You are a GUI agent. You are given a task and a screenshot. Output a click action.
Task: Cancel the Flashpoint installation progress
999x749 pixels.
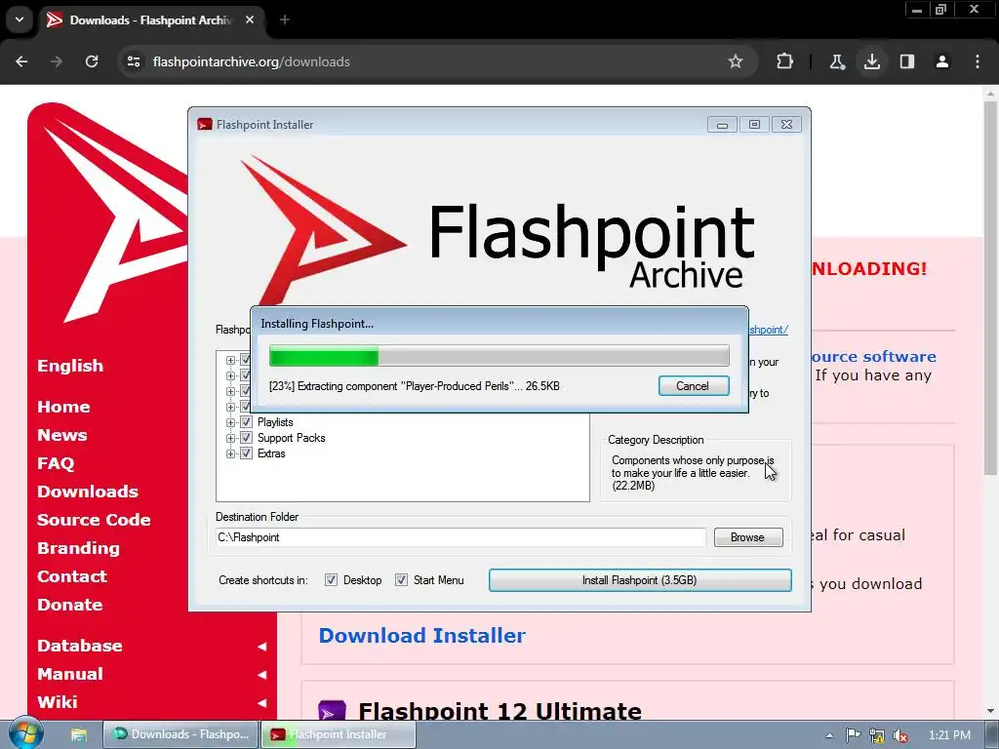[694, 386]
